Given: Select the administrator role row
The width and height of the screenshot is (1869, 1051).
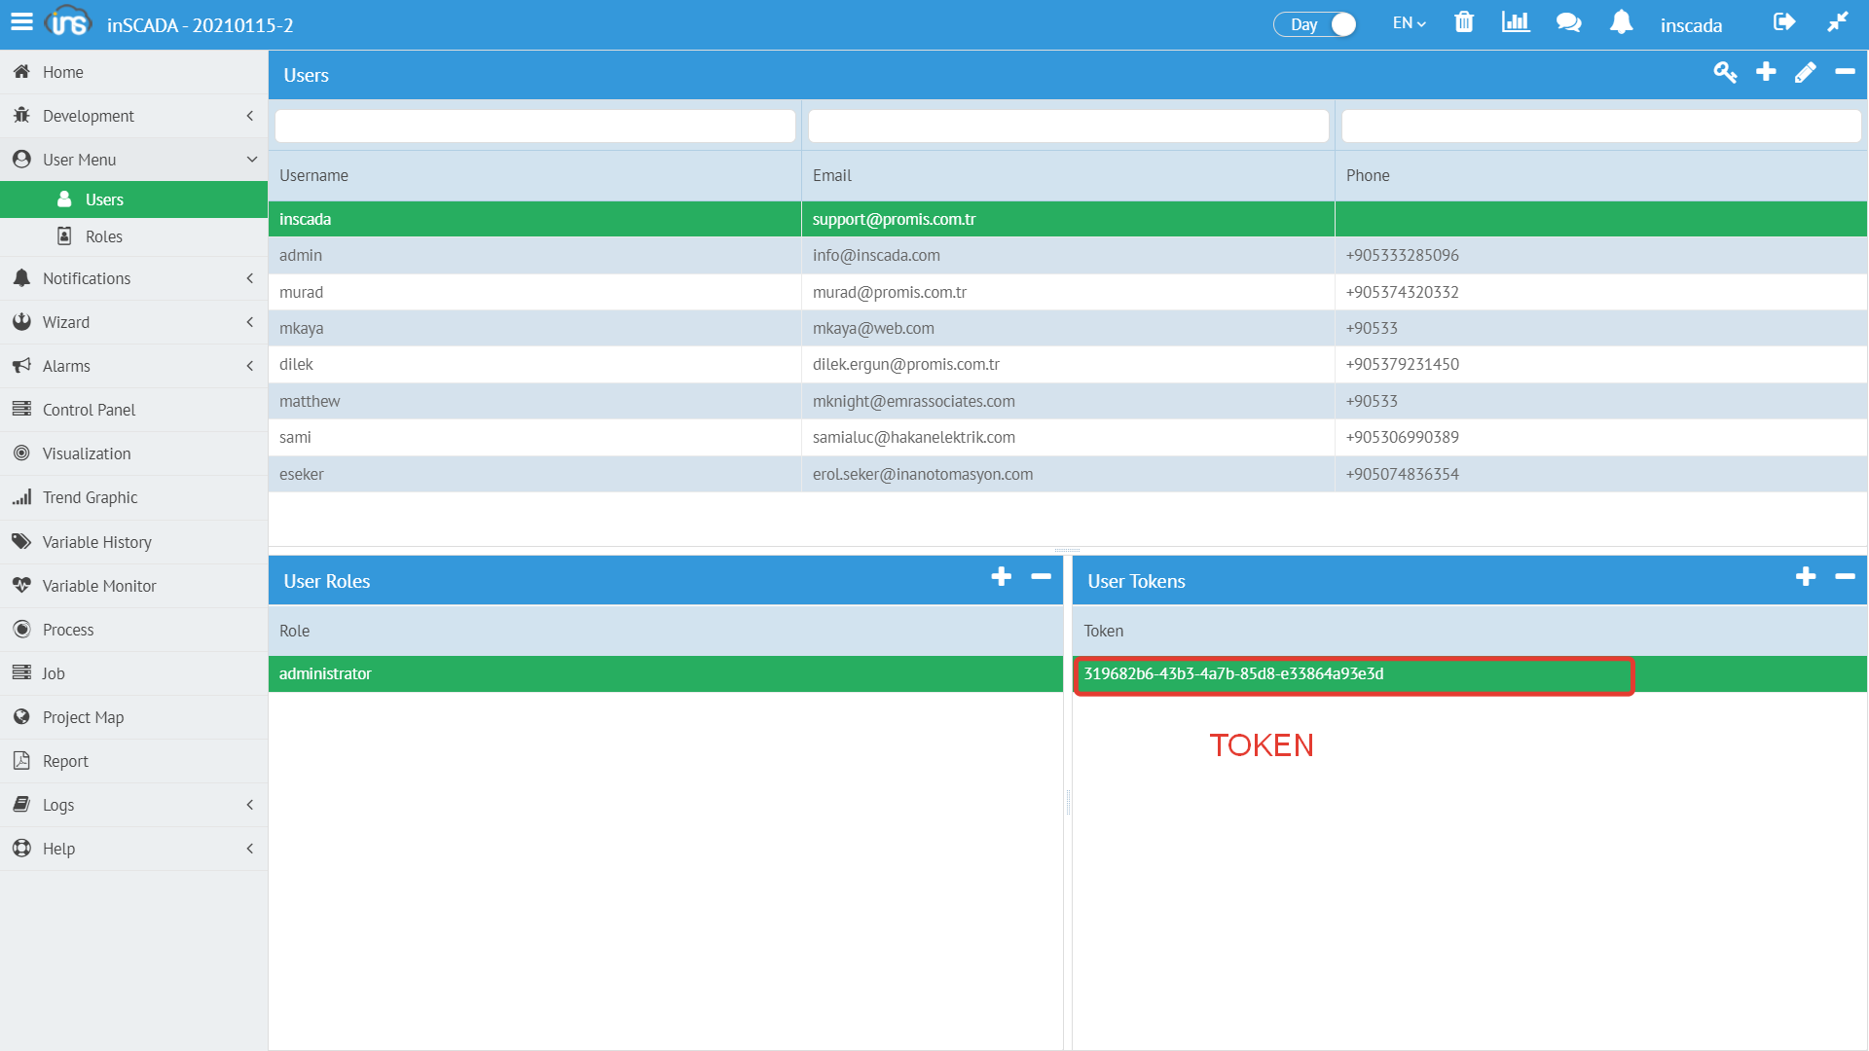Looking at the screenshot, I should pyautogui.click(x=666, y=673).
